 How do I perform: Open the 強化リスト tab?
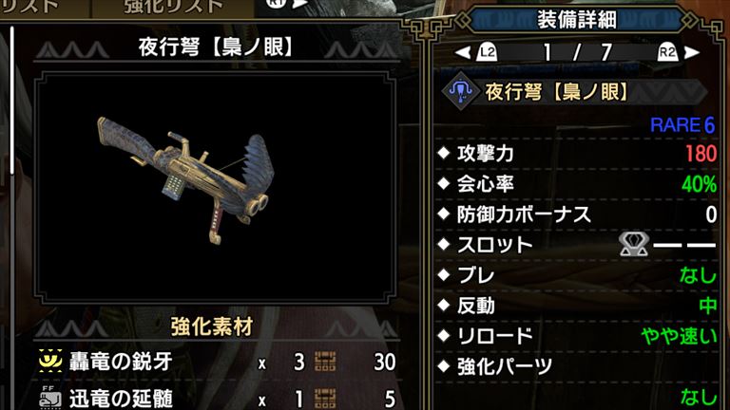pos(173,7)
